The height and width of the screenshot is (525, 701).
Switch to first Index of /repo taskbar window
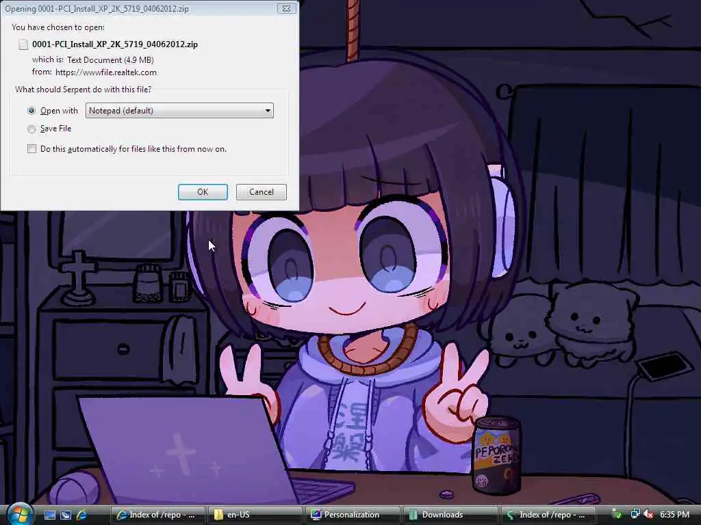[157, 515]
